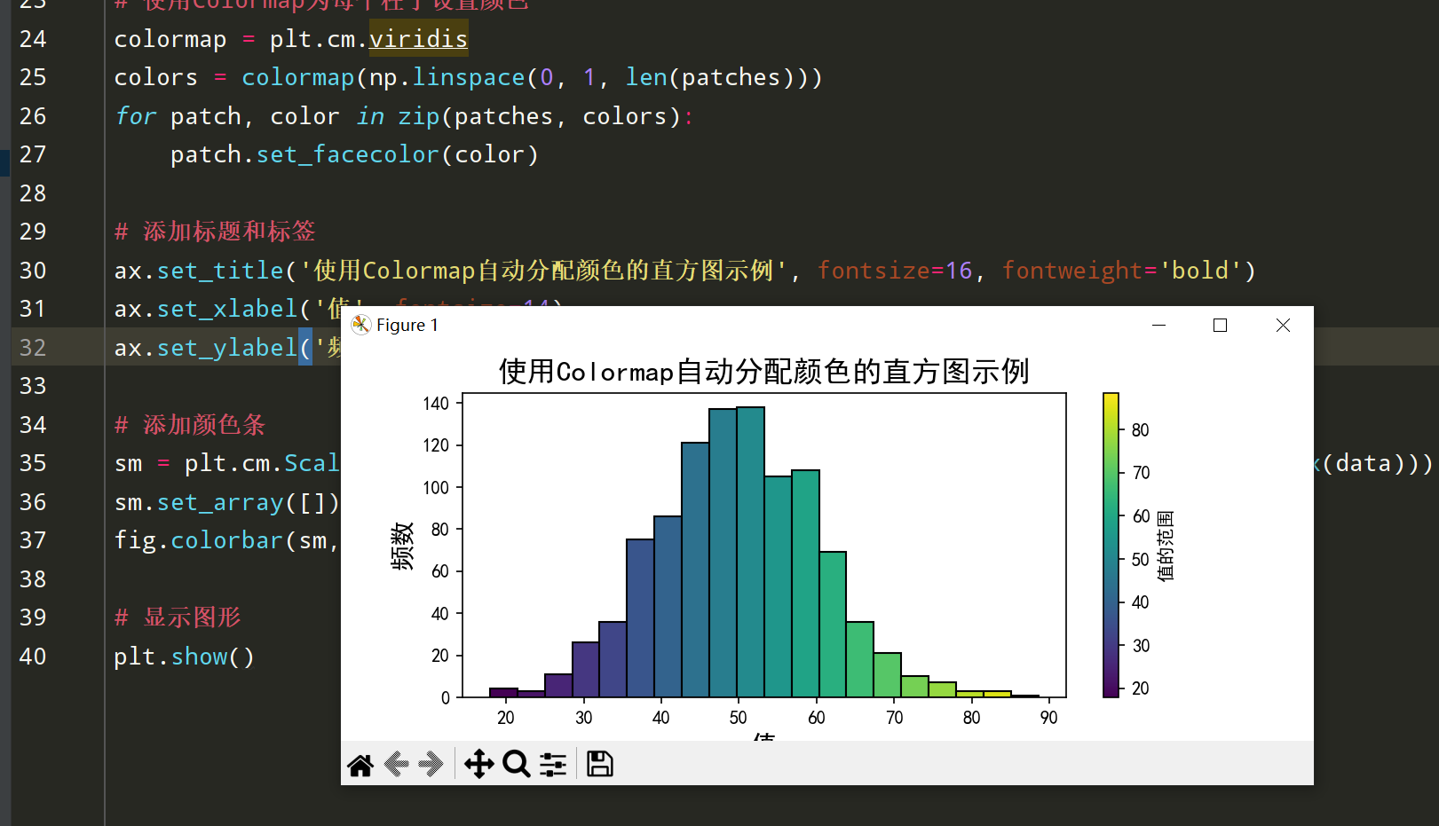Click 'plt.show()' on line 40
The width and height of the screenshot is (1439, 826).
tap(185, 657)
